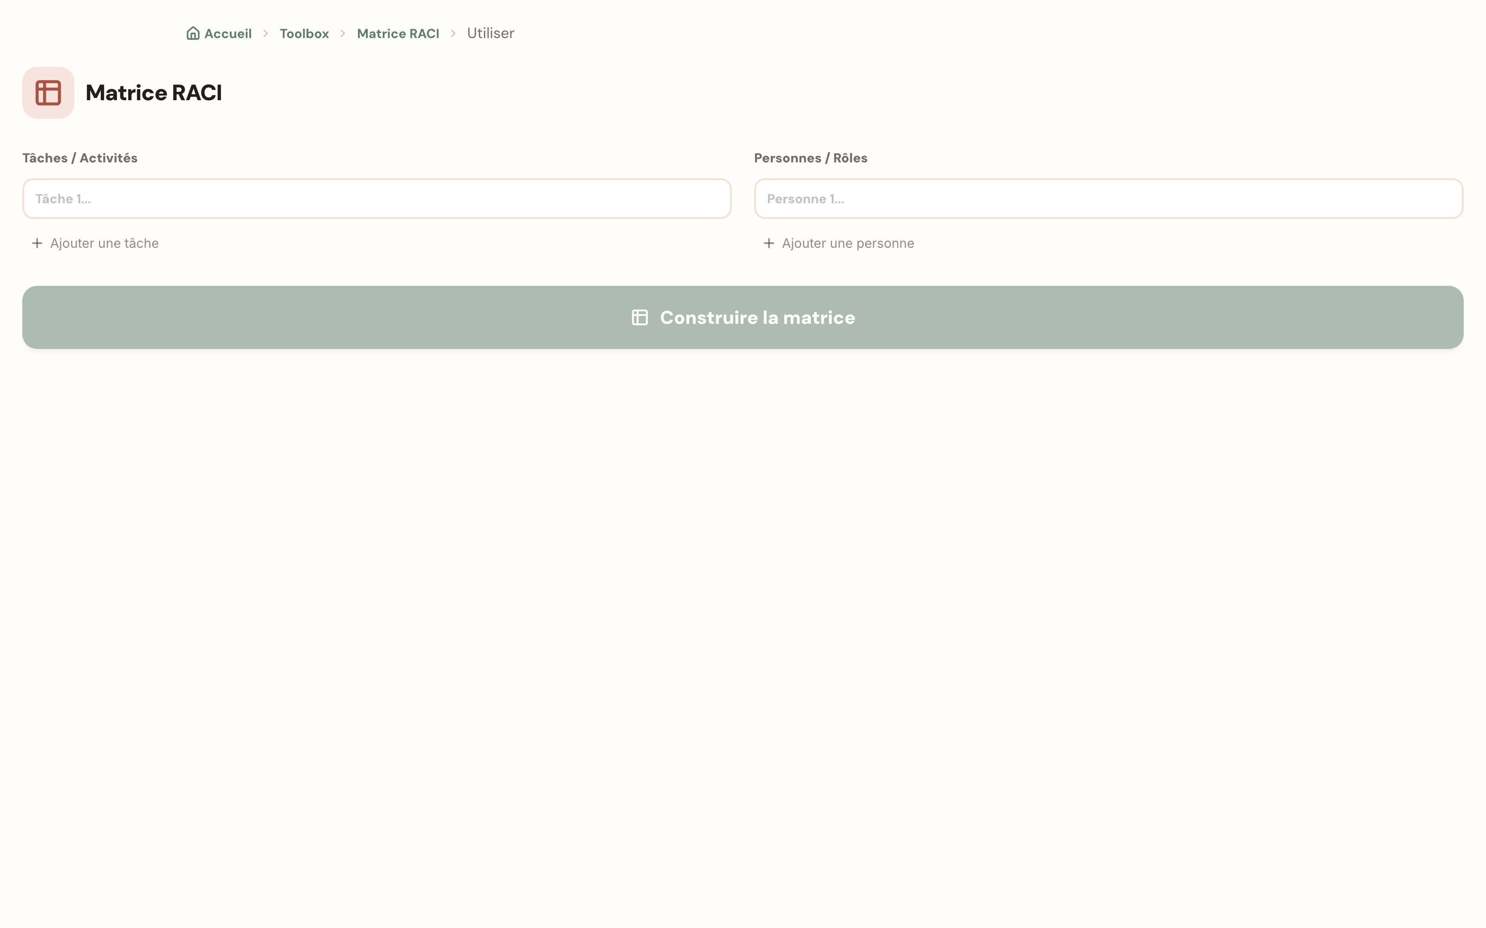Click the Personnes / Rôles label
The width and height of the screenshot is (1486, 928).
(810, 158)
